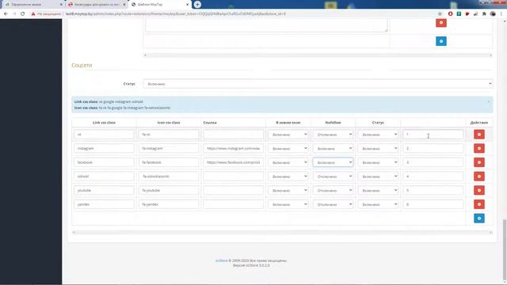
Task: Click the sort order field containing 1
Action: click(433, 135)
